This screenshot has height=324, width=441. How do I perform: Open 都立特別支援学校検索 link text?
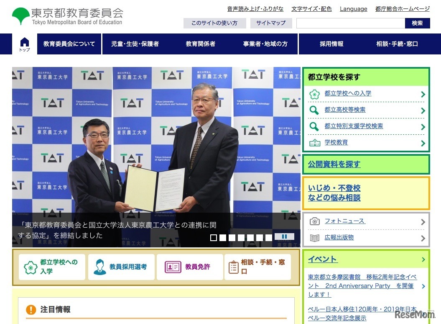pyautogui.click(x=354, y=126)
